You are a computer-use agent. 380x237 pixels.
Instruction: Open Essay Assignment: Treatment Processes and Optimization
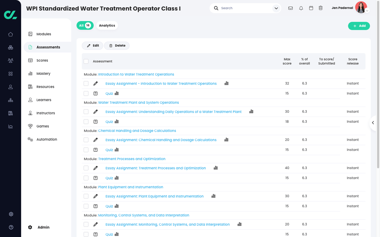156,168
